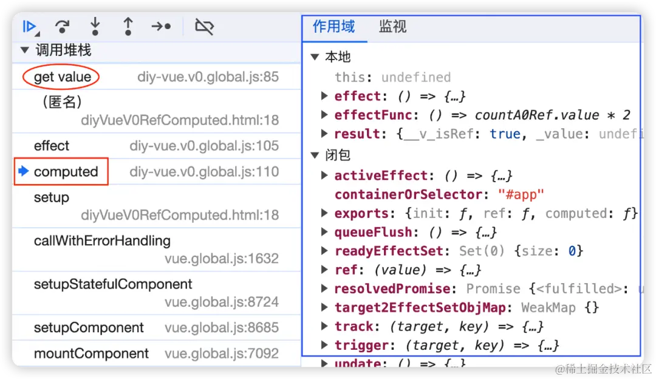Screen dimensions: 656x379
Task: Click the containerOrSelector "#app" value
Action: (x=521, y=194)
